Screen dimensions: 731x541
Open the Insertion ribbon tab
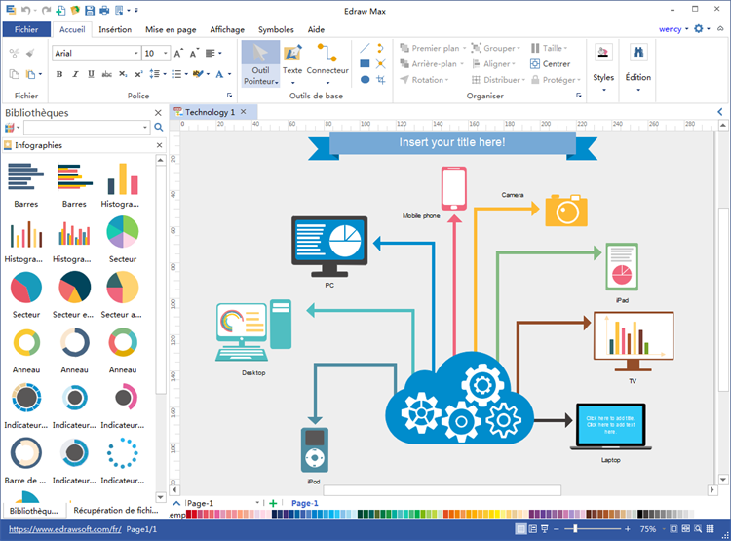[115, 30]
